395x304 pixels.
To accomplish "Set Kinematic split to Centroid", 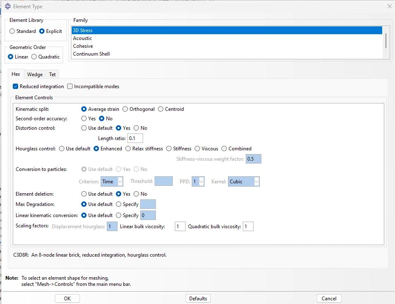I will coord(161,109).
